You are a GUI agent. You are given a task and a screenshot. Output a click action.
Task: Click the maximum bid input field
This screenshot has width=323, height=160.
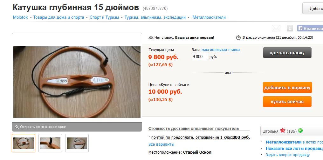click(200, 57)
